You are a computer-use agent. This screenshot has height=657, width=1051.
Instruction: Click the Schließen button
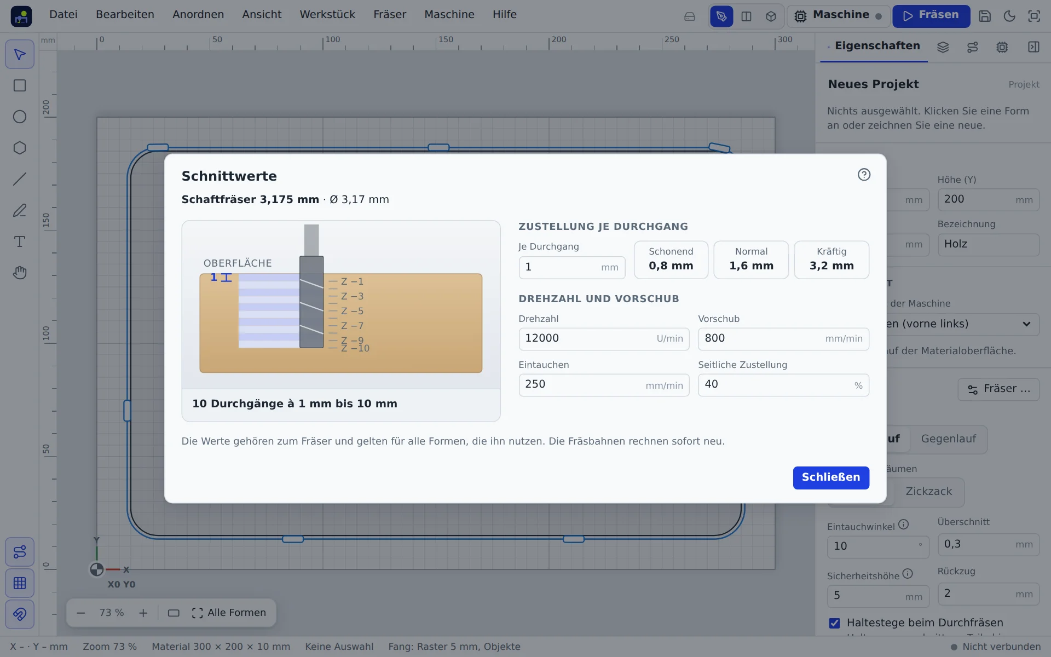(x=831, y=477)
